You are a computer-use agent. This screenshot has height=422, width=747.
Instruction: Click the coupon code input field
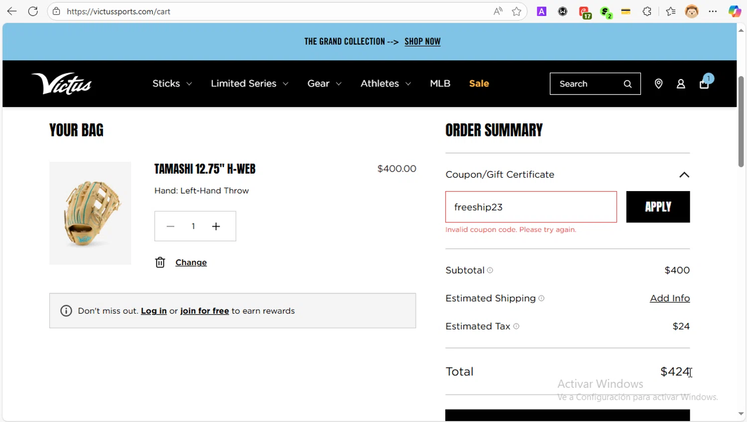click(531, 207)
